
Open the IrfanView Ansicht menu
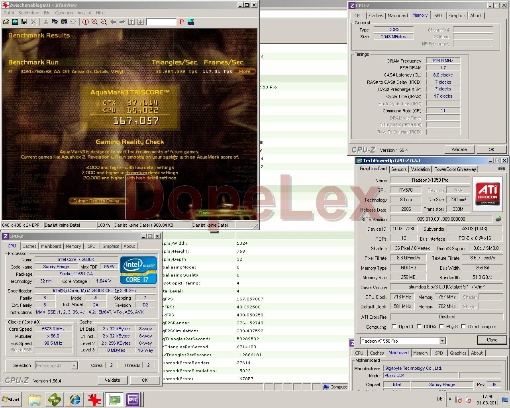coord(84,13)
